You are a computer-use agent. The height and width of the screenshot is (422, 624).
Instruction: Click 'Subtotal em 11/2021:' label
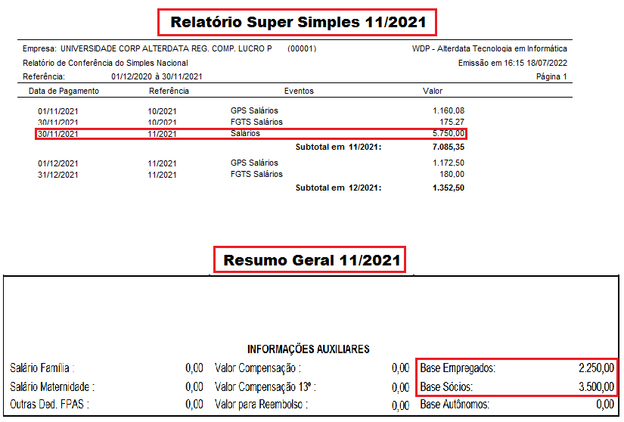pyautogui.click(x=338, y=147)
